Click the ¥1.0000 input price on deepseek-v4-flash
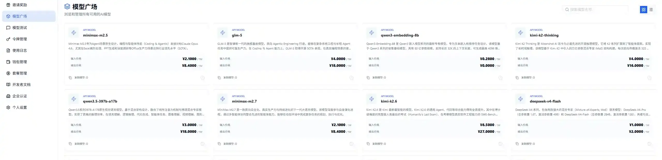Viewport: 662px width, 160px height. [636, 125]
